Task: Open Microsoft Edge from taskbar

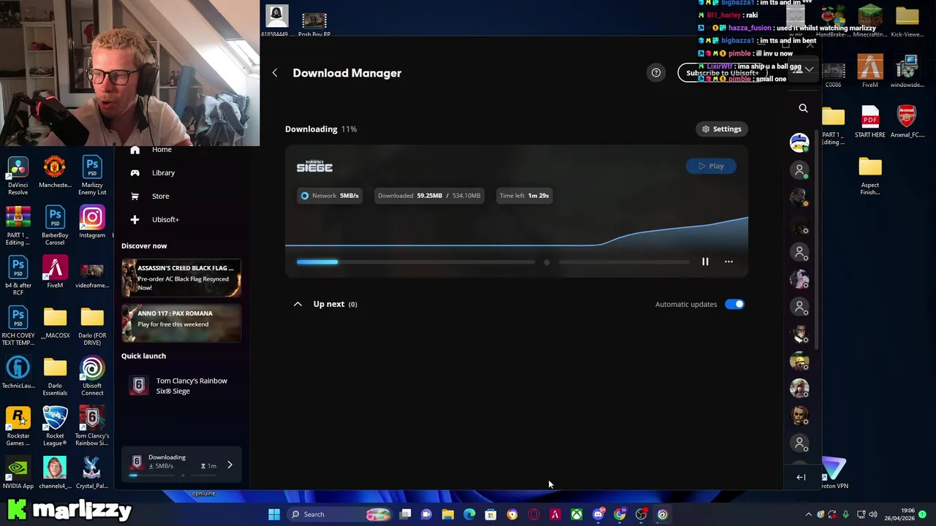Action: coord(469,514)
